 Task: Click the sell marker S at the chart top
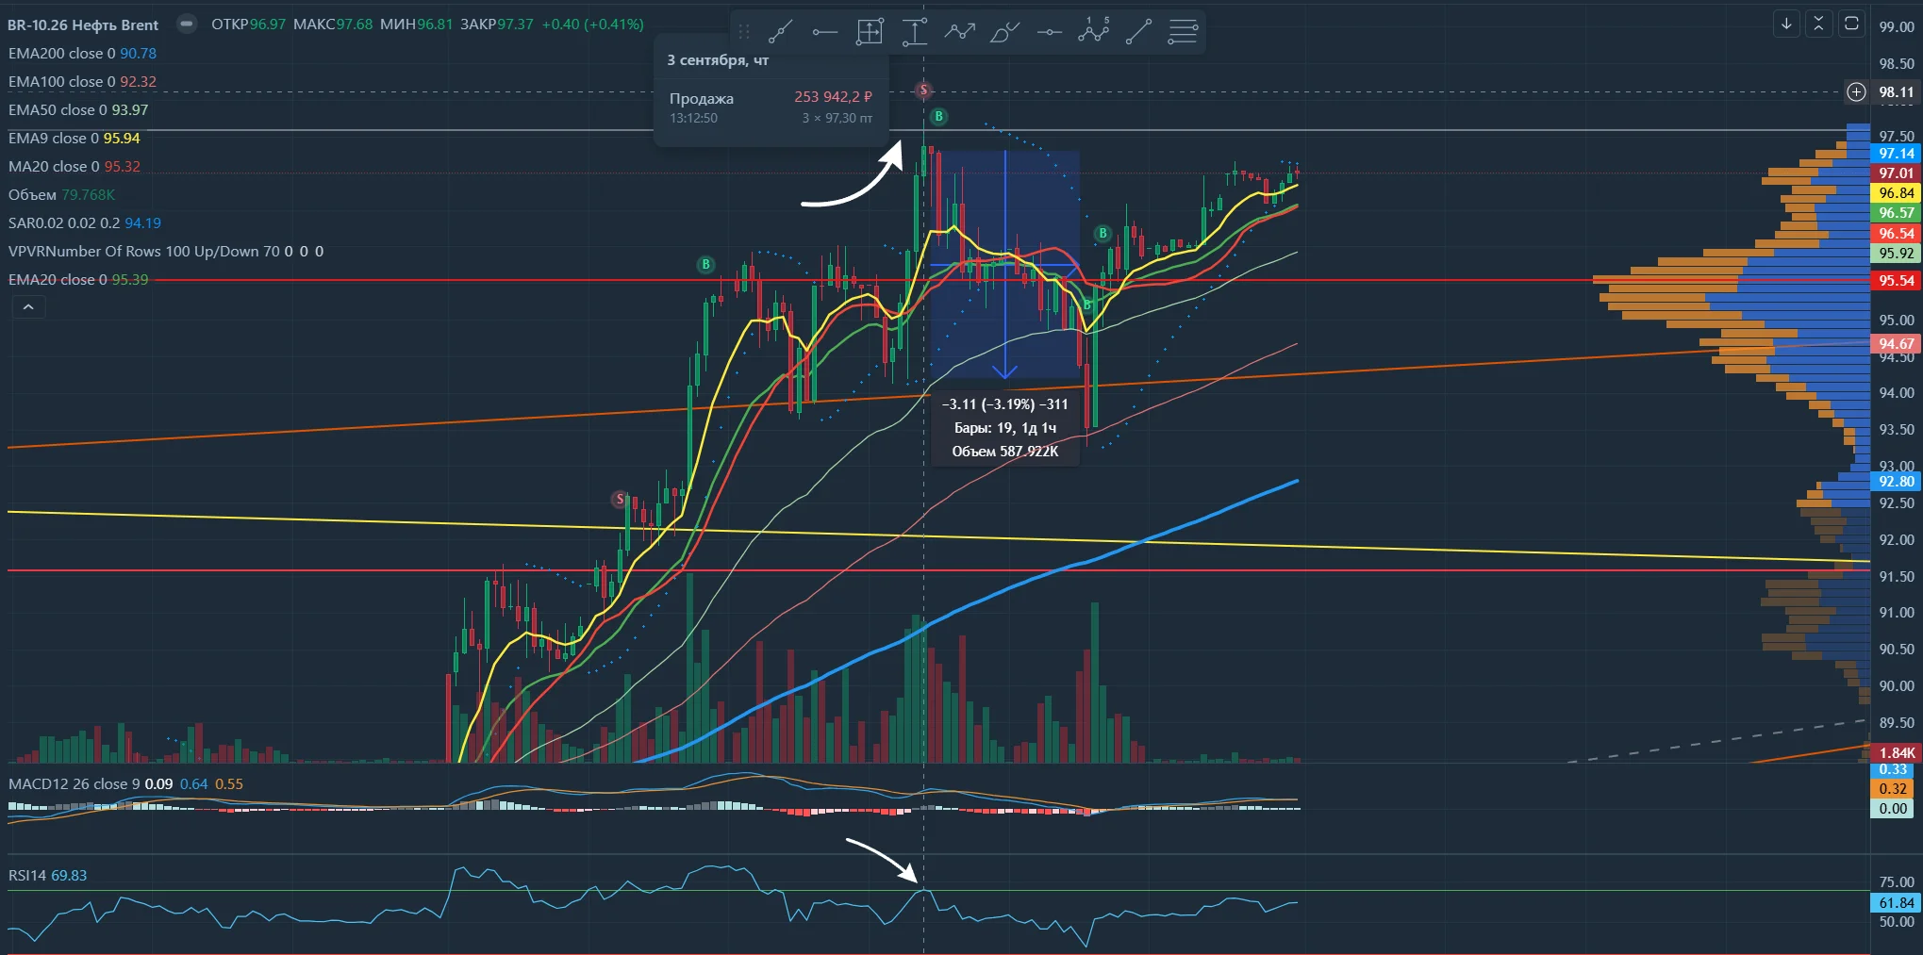tap(923, 91)
